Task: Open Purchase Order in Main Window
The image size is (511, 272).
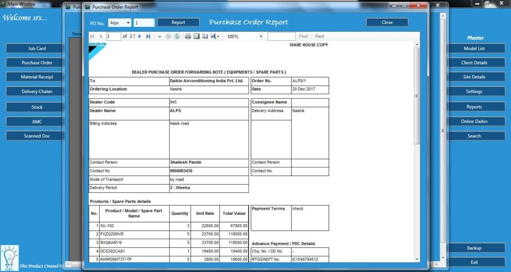Action: click(x=35, y=62)
